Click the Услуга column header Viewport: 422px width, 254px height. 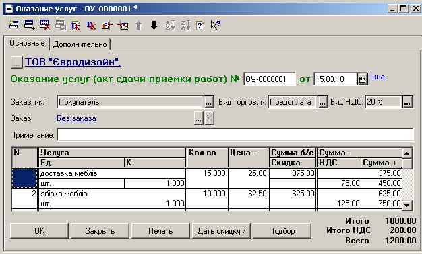[x=113, y=153]
